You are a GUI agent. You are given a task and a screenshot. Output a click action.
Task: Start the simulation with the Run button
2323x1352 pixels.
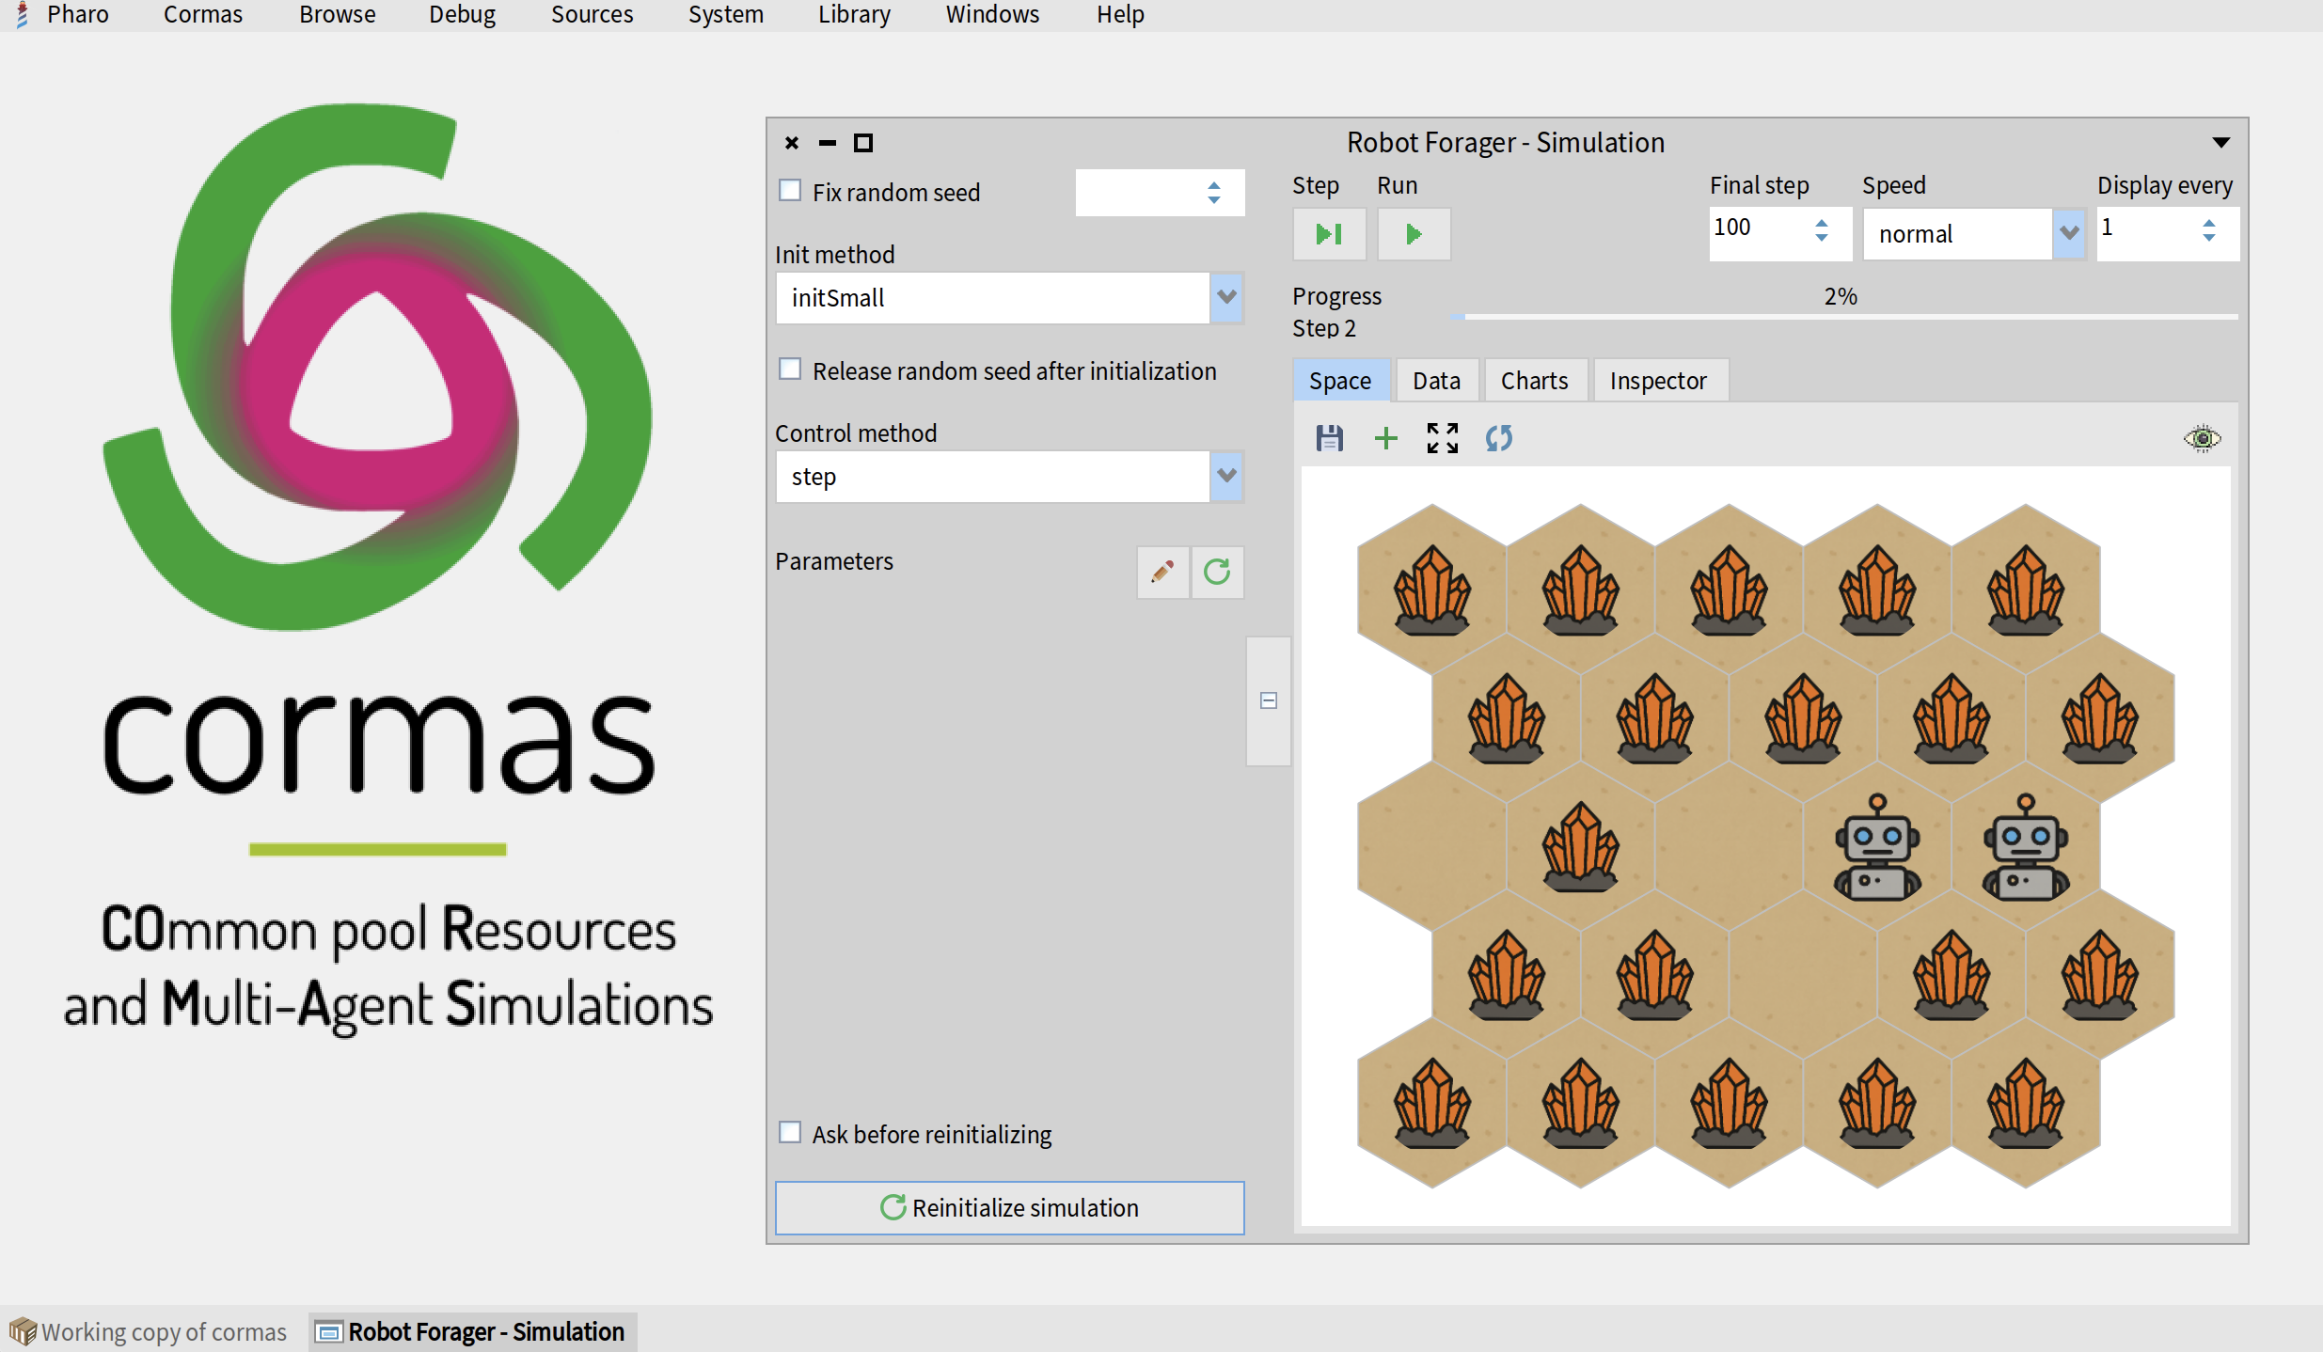pos(1413,234)
